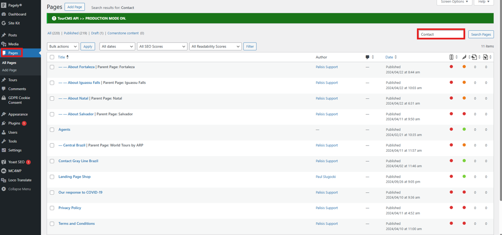Click author Paul Slugocki link
This screenshot has width=502, height=235.
coord(325,176)
